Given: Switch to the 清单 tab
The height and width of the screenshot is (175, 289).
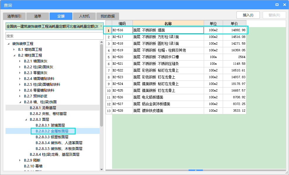Looking at the screenshot, I should [x=38, y=16].
